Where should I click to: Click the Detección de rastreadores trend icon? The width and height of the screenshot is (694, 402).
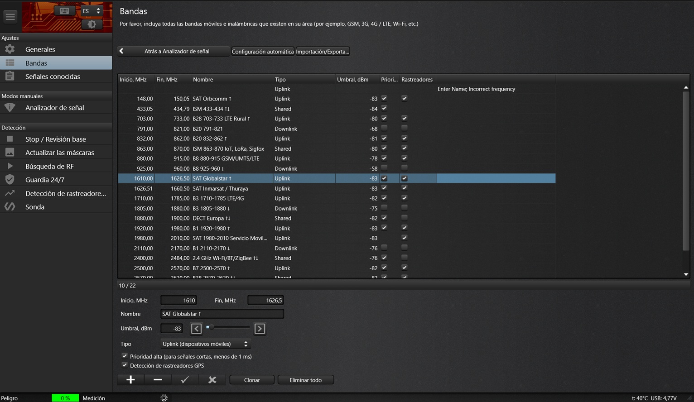[10, 193]
